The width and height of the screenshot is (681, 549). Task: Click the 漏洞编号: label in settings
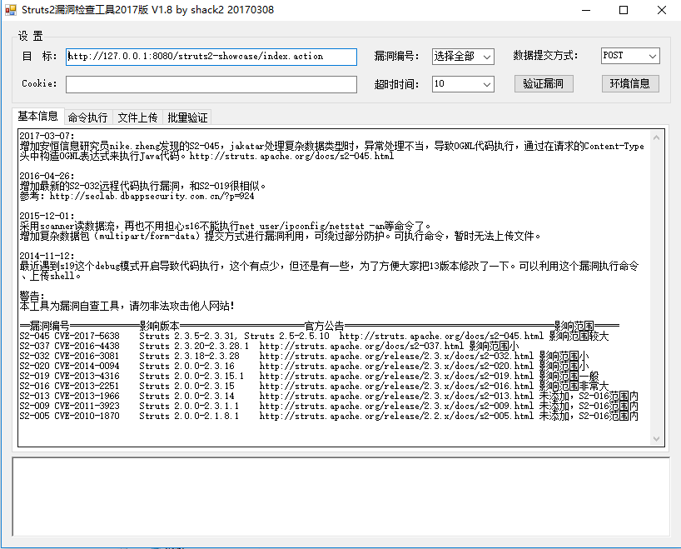[x=396, y=56]
